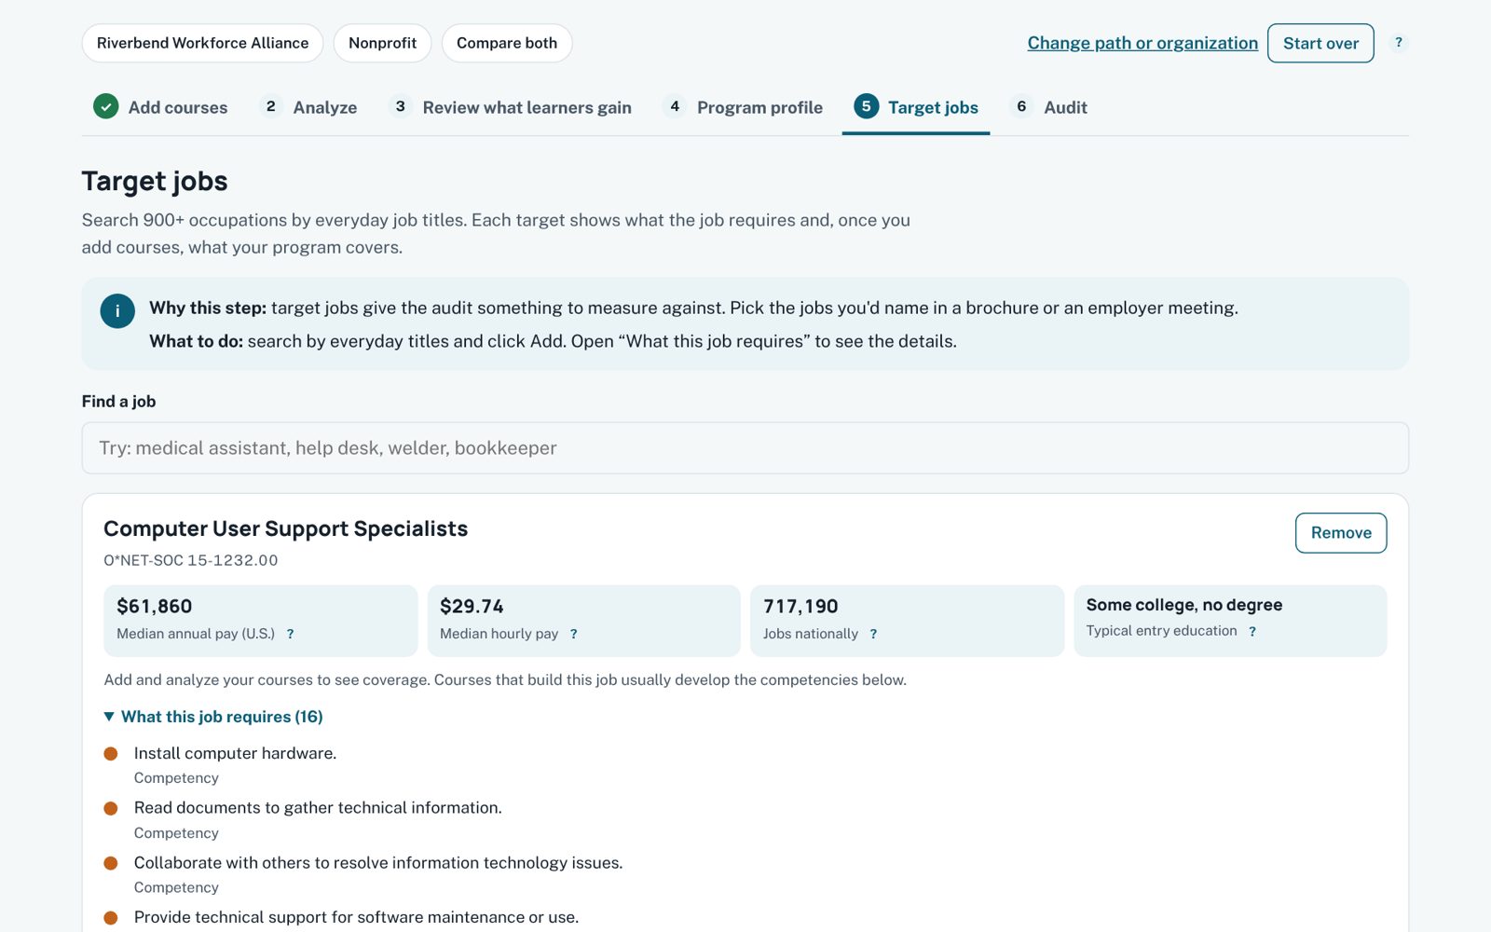Click the Start over button

click(x=1320, y=43)
